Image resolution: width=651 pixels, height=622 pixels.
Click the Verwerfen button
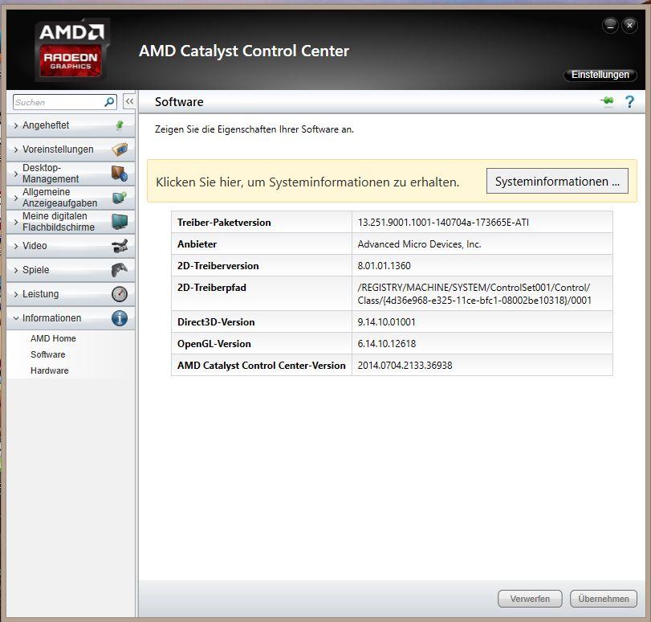(x=530, y=599)
